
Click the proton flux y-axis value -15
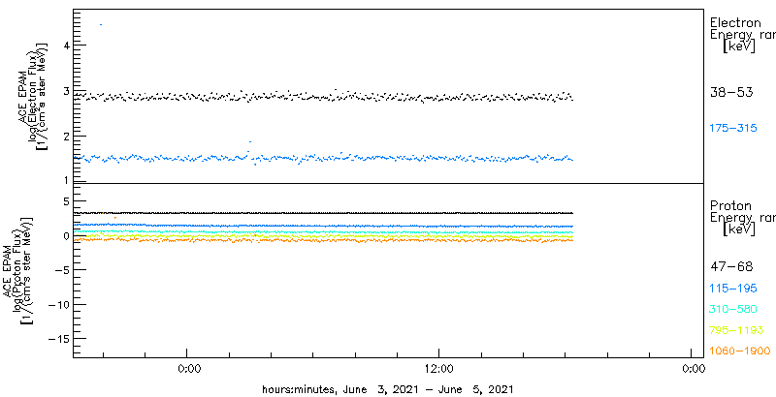pos(58,339)
